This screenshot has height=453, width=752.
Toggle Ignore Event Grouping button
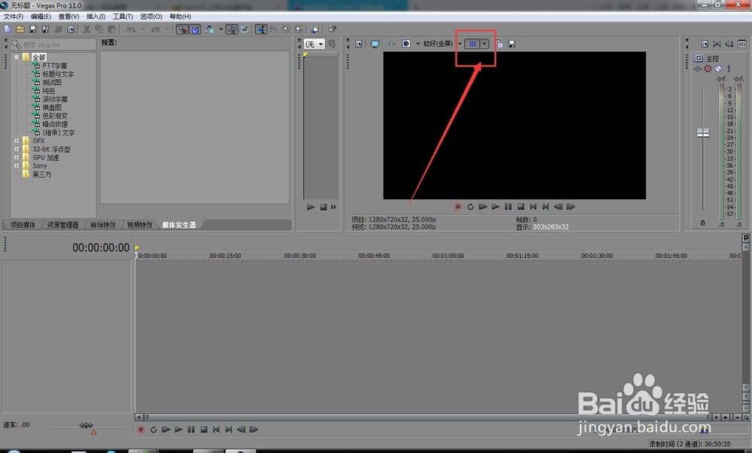point(245,29)
